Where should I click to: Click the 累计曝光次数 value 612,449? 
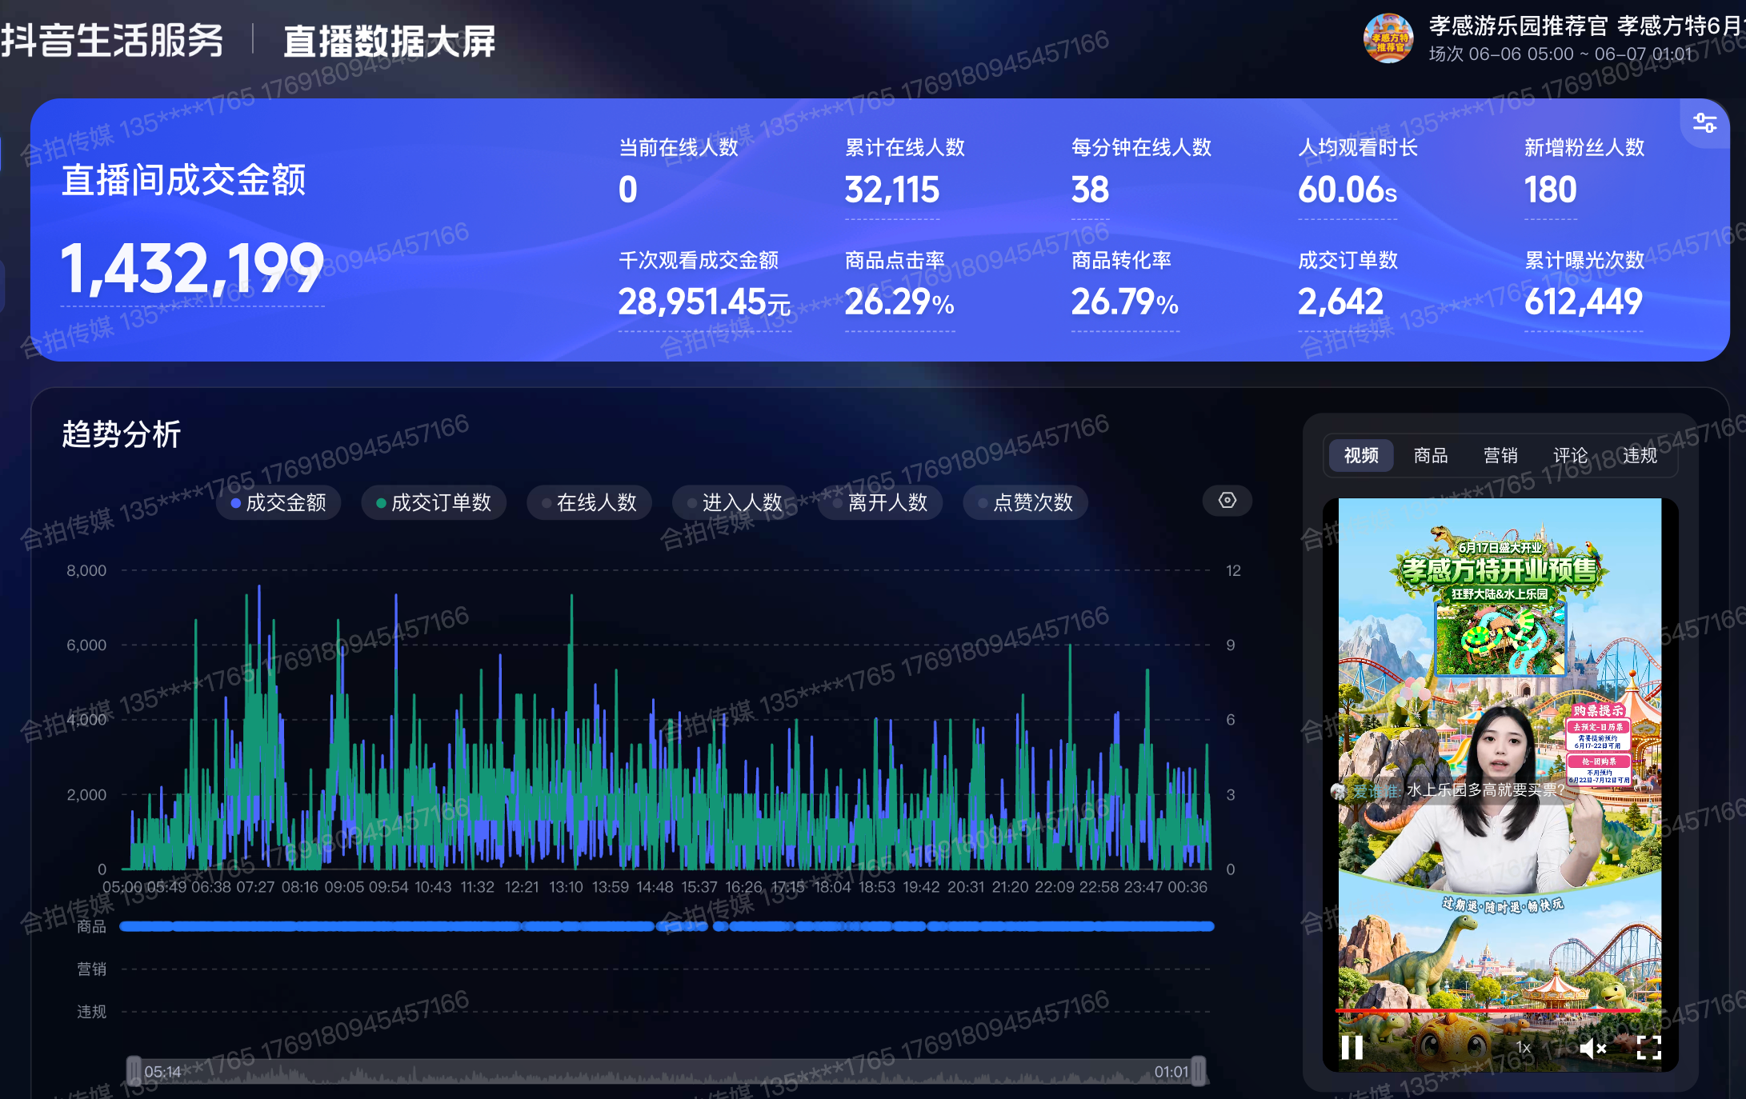(x=1584, y=302)
